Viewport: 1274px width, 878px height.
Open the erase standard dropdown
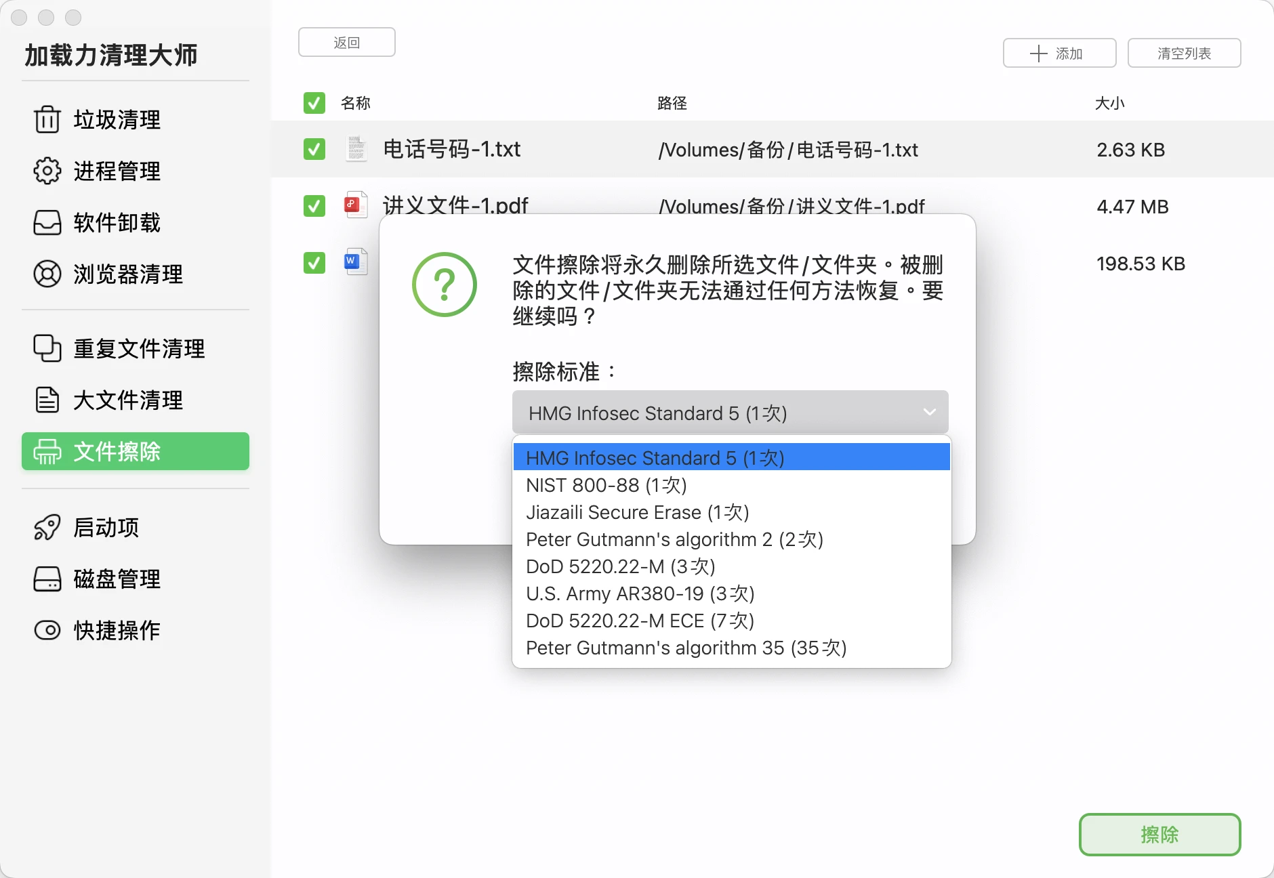coord(729,412)
